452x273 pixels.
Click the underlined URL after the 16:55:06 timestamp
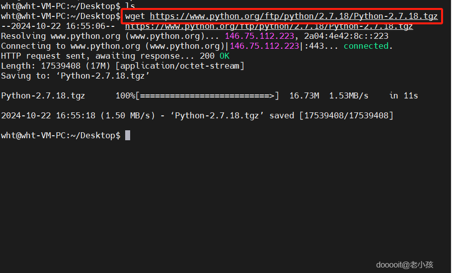click(269, 26)
